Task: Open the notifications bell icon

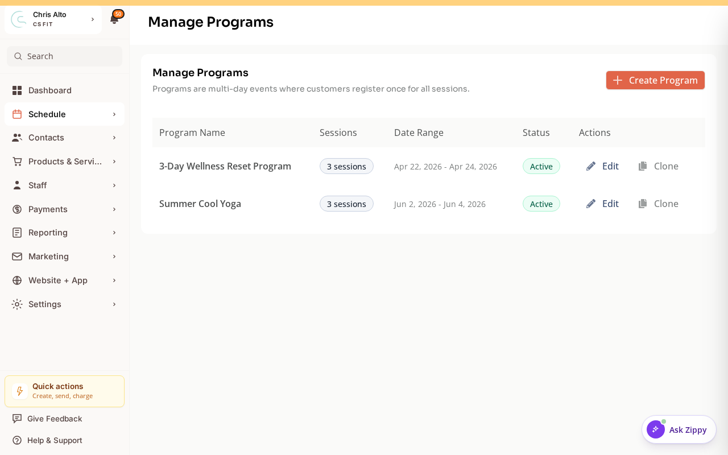Action: [114, 20]
